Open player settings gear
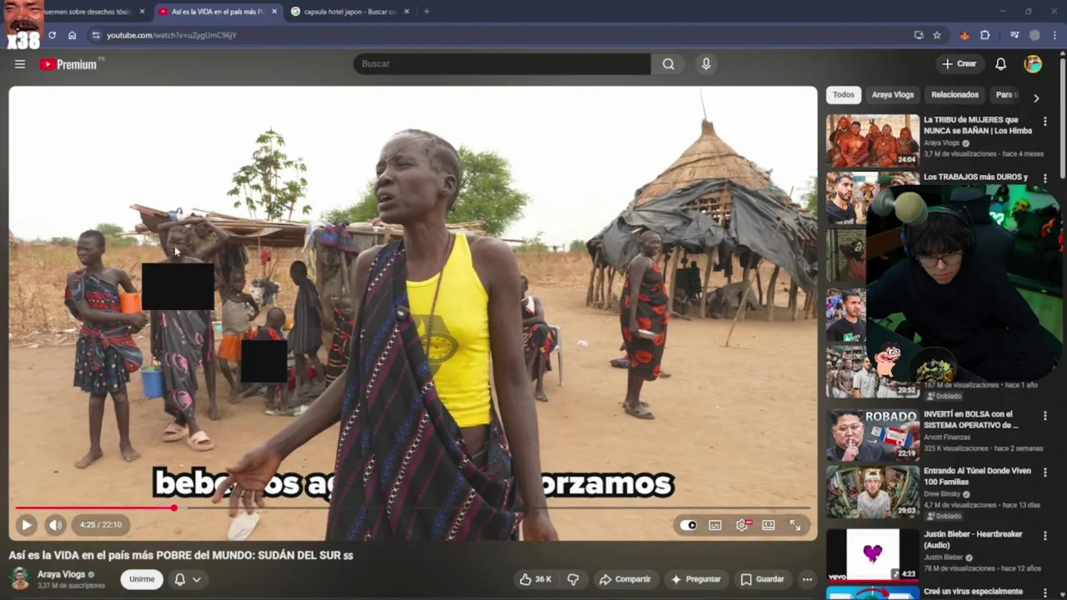The width and height of the screenshot is (1067, 600). (742, 525)
